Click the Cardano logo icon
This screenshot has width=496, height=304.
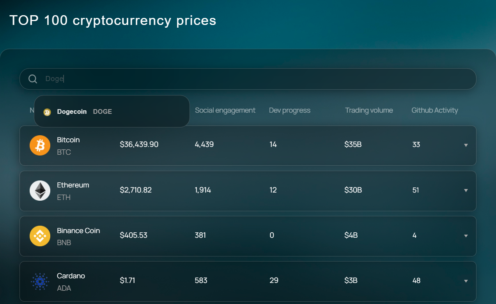pyautogui.click(x=40, y=281)
